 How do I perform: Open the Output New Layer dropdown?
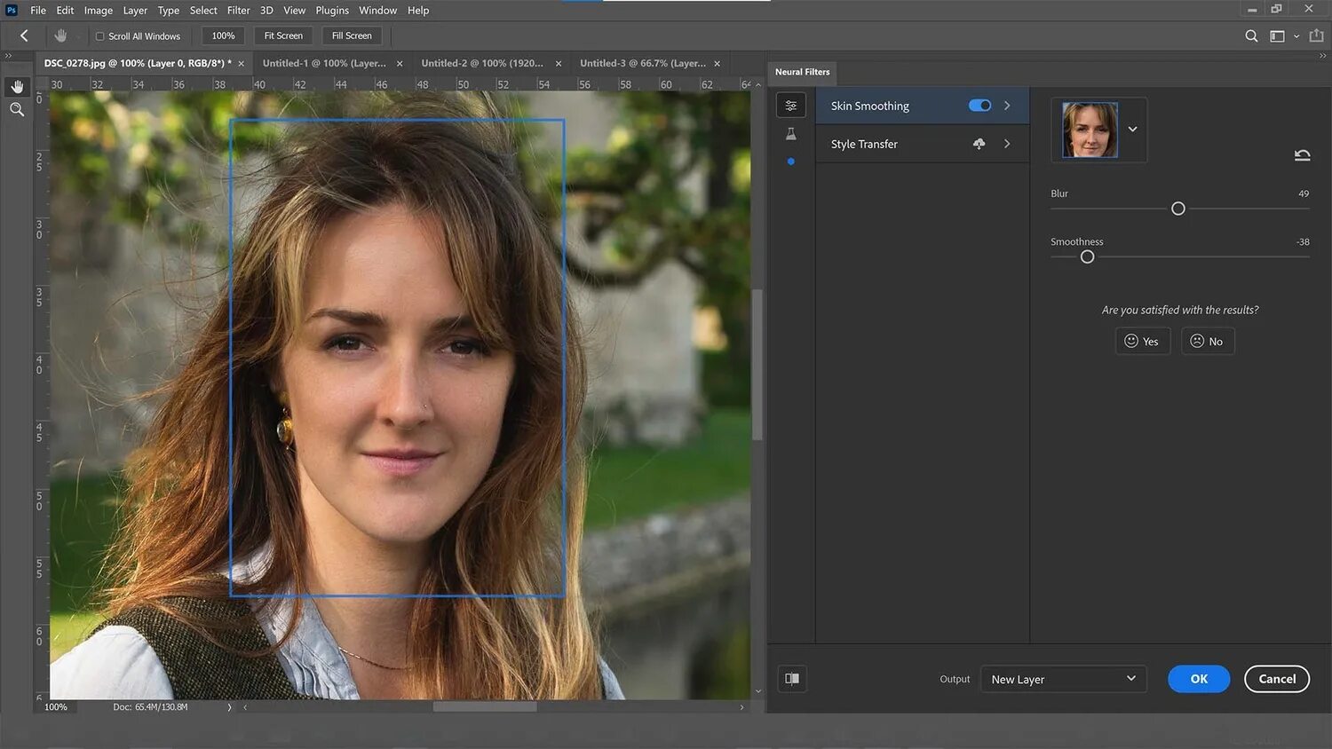coord(1063,679)
